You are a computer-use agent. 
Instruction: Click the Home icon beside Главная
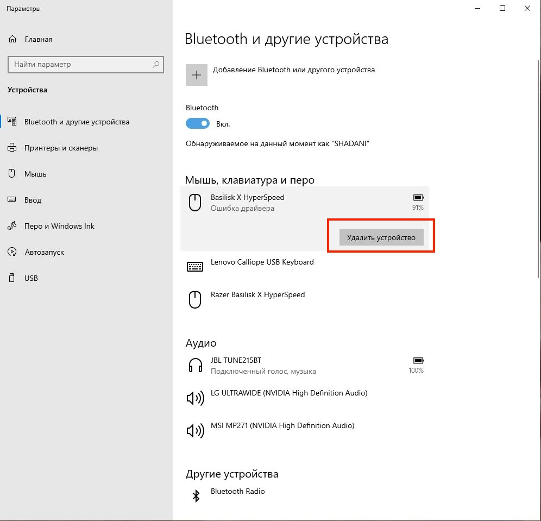(x=12, y=39)
